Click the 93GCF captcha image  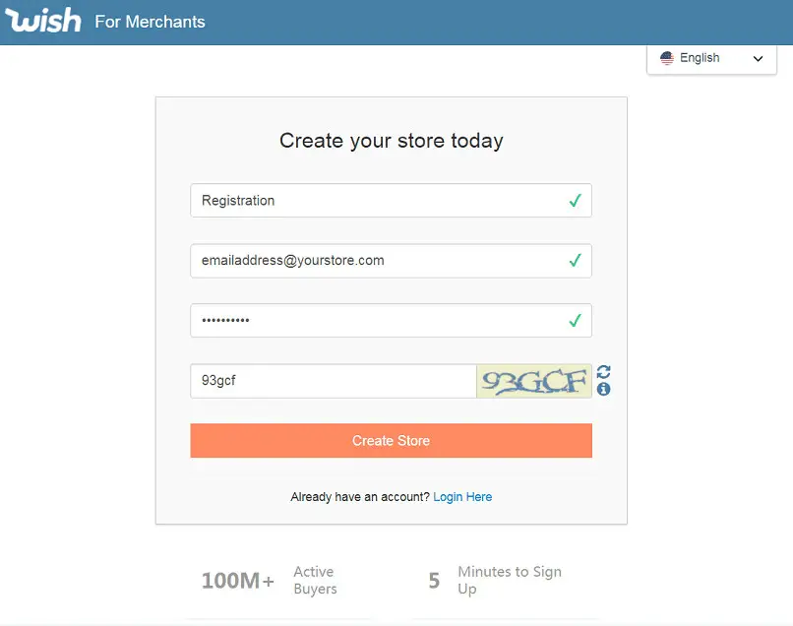534,381
